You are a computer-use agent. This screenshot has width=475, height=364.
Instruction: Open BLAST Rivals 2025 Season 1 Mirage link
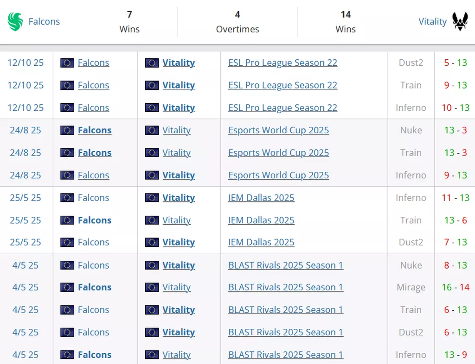tap(285, 288)
